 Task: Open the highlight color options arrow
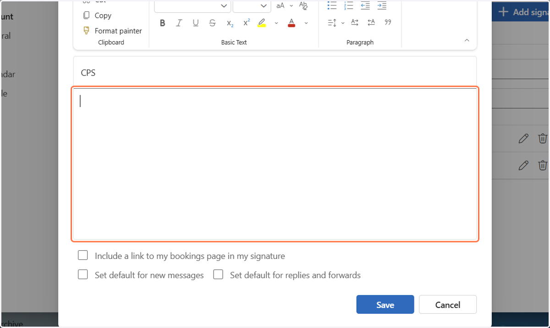point(276,23)
